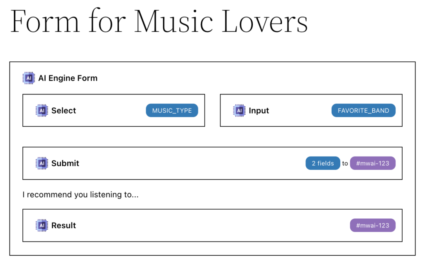
Task: Select the Result block label
Action: [64, 226]
